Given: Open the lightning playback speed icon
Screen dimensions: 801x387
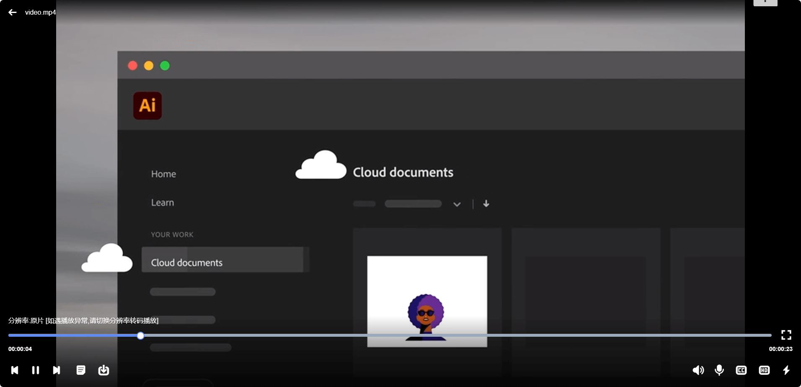Looking at the screenshot, I should [x=786, y=370].
